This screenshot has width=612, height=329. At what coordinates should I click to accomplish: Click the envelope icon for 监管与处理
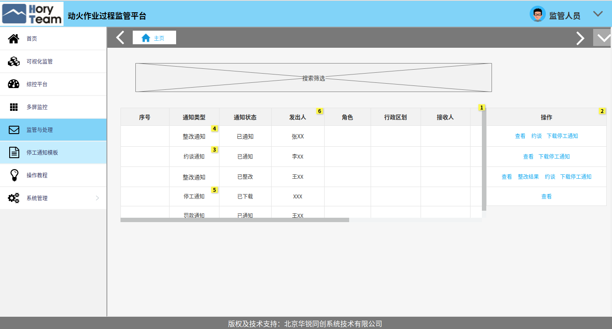point(14,130)
